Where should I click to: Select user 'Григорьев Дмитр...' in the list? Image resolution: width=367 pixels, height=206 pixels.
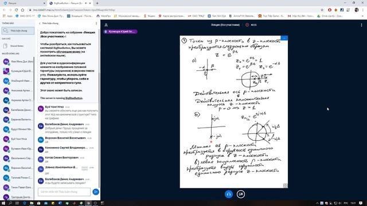click(x=18, y=197)
